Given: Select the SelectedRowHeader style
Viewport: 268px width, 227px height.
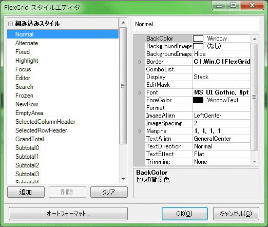Looking at the screenshot, I should (41, 130).
